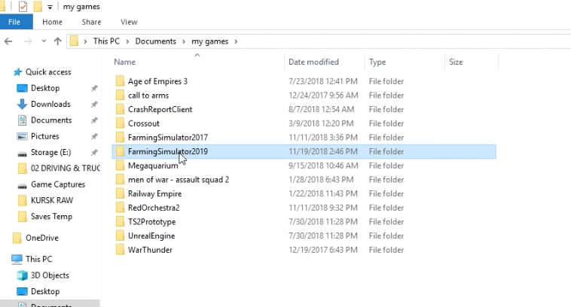Viewport: 571px width, 307px height.
Task: Click pin icon next to Pictures
Action: [94, 137]
